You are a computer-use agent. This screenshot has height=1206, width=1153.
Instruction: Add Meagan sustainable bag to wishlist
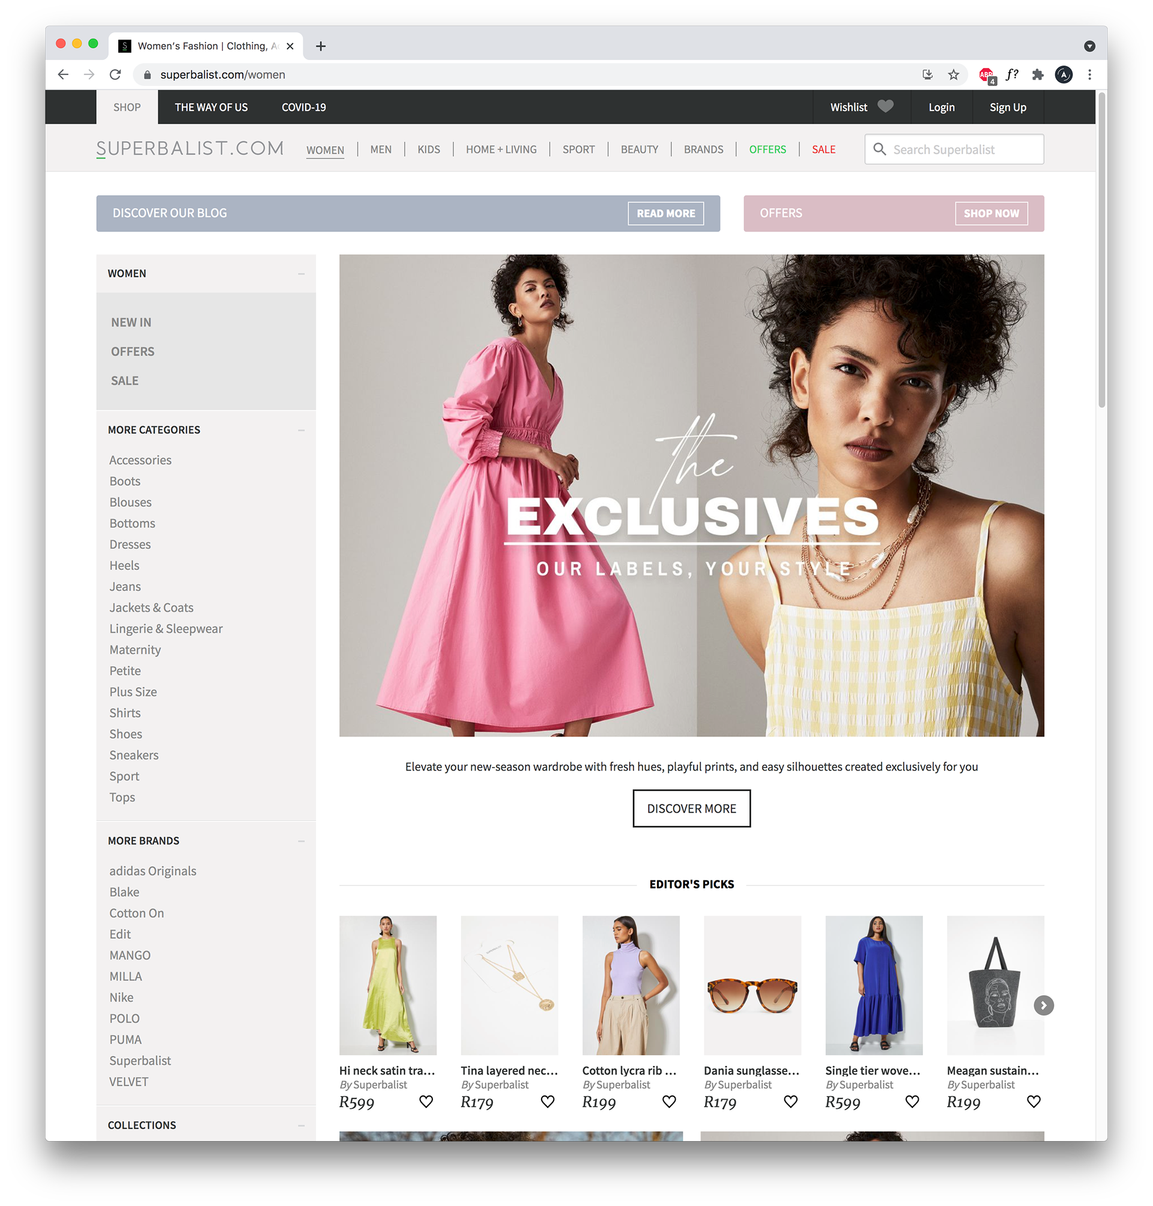coord(1033,1101)
